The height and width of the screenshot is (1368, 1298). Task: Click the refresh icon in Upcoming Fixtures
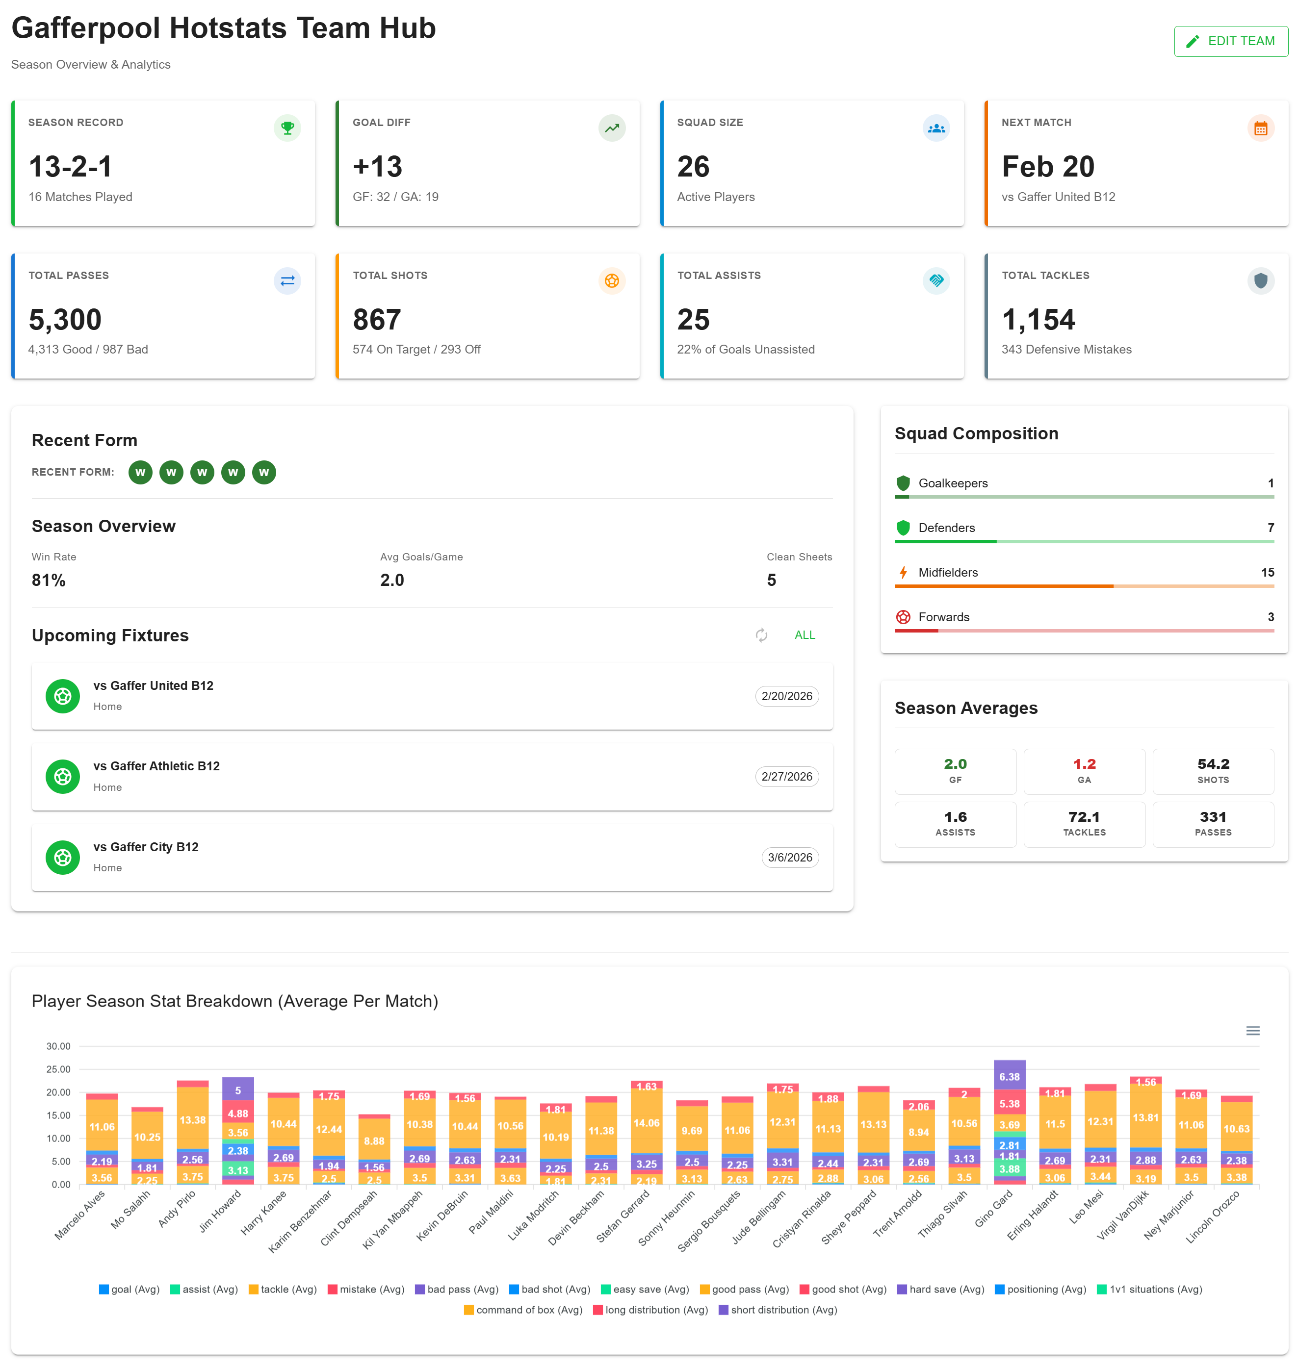click(762, 635)
